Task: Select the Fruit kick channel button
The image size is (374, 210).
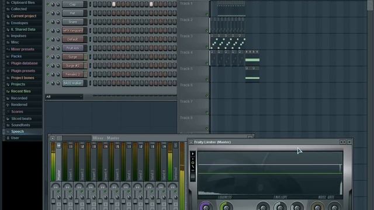Action: (72, 48)
